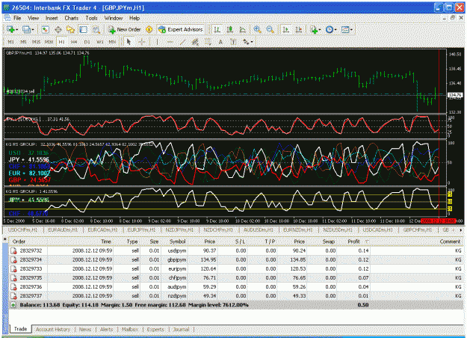Image resolution: width=467 pixels, height=338 pixels.
Task: Open a new chart window
Action: click(10, 29)
